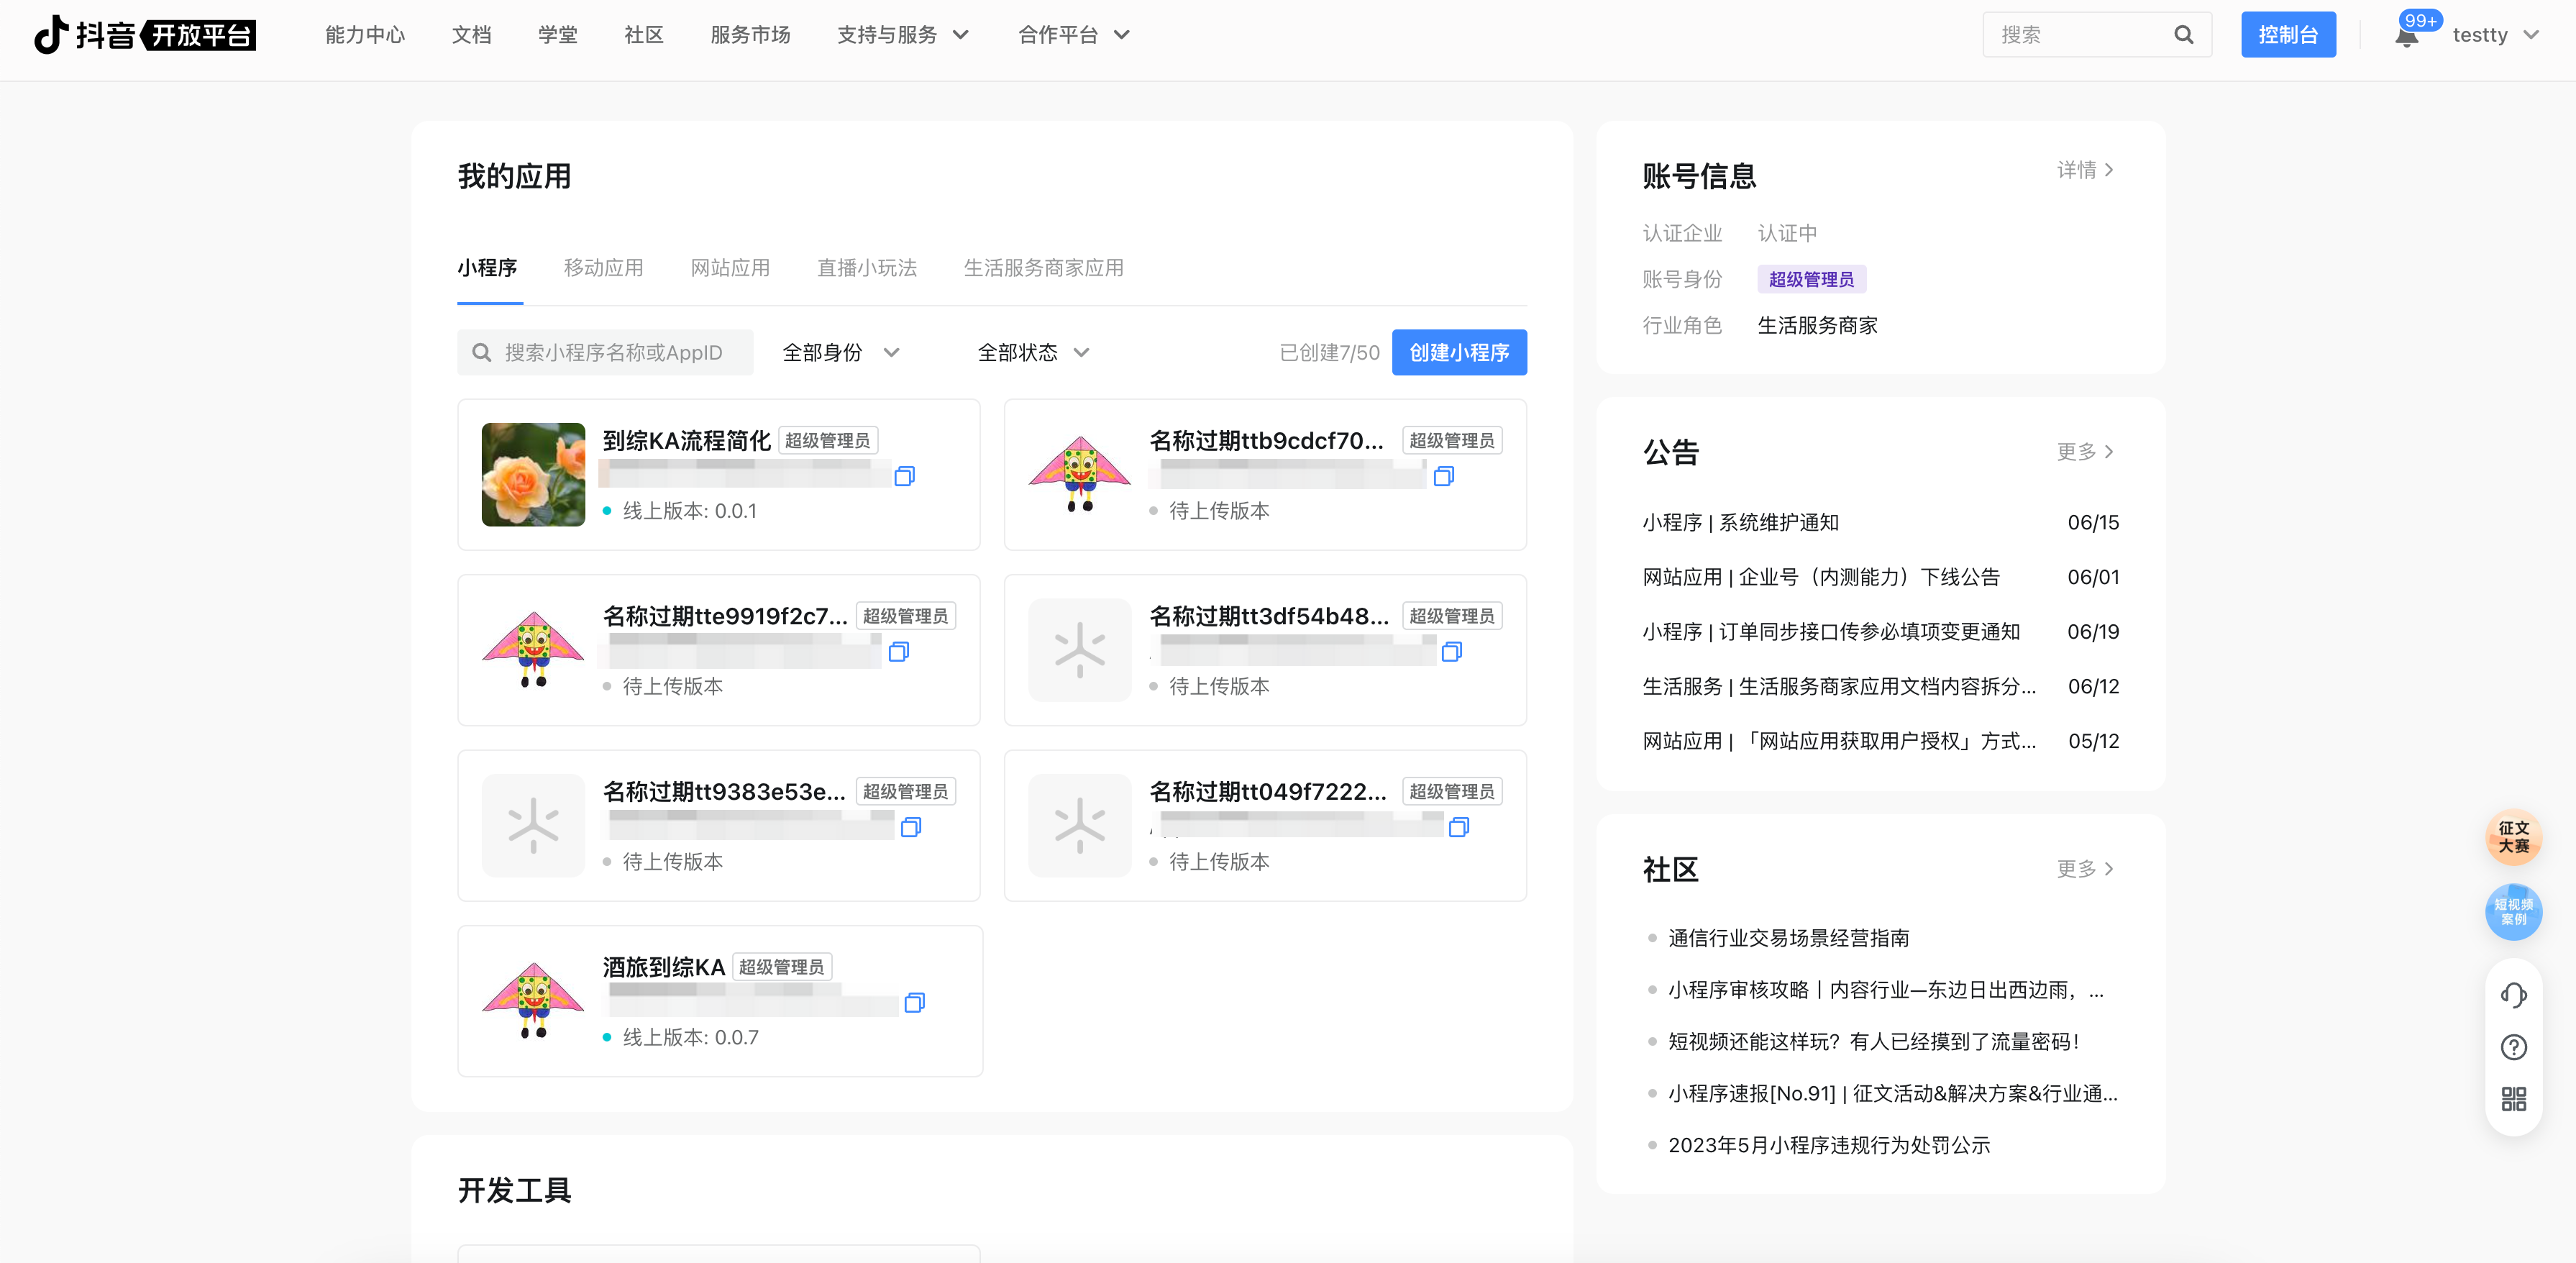Open the kite thumbnail of 酒旅到综KA
Viewport: 2576px width, 1263px height.
(x=533, y=1001)
